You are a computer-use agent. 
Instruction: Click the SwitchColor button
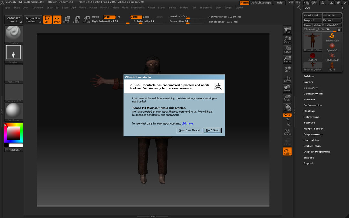pos(13,150)
